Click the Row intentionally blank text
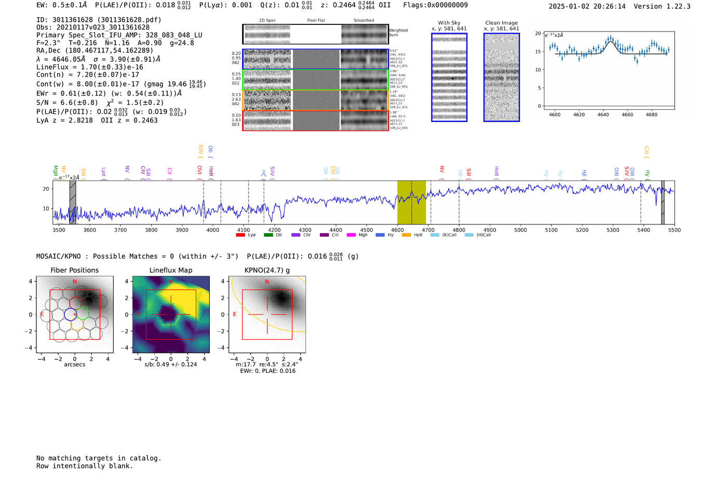The image size is (727, 494). (x=85, y=466)
